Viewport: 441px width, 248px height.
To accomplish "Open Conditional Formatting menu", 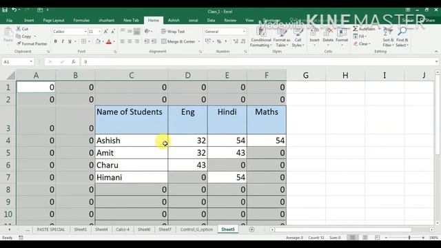I will [x=261, y=37].
